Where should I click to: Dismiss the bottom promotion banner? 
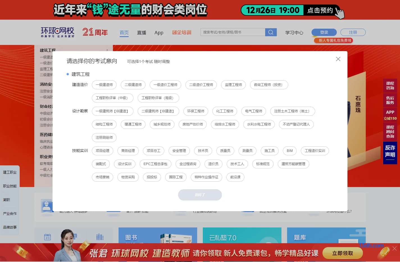pos(395,249)
